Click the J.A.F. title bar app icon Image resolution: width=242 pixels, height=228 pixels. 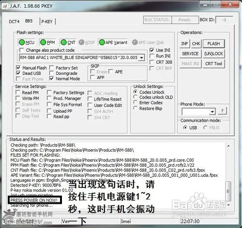5,6
